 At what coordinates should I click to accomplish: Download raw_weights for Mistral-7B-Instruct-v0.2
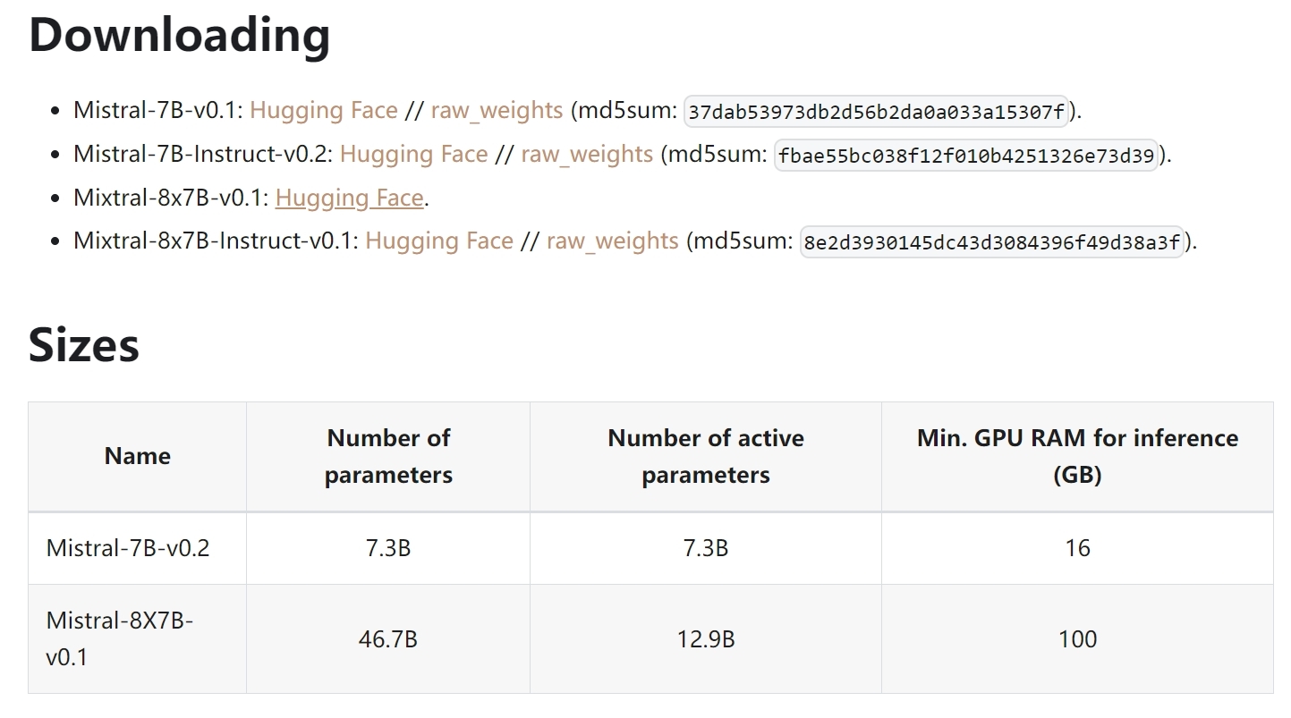pyautogui.click(x=587, y=154)
